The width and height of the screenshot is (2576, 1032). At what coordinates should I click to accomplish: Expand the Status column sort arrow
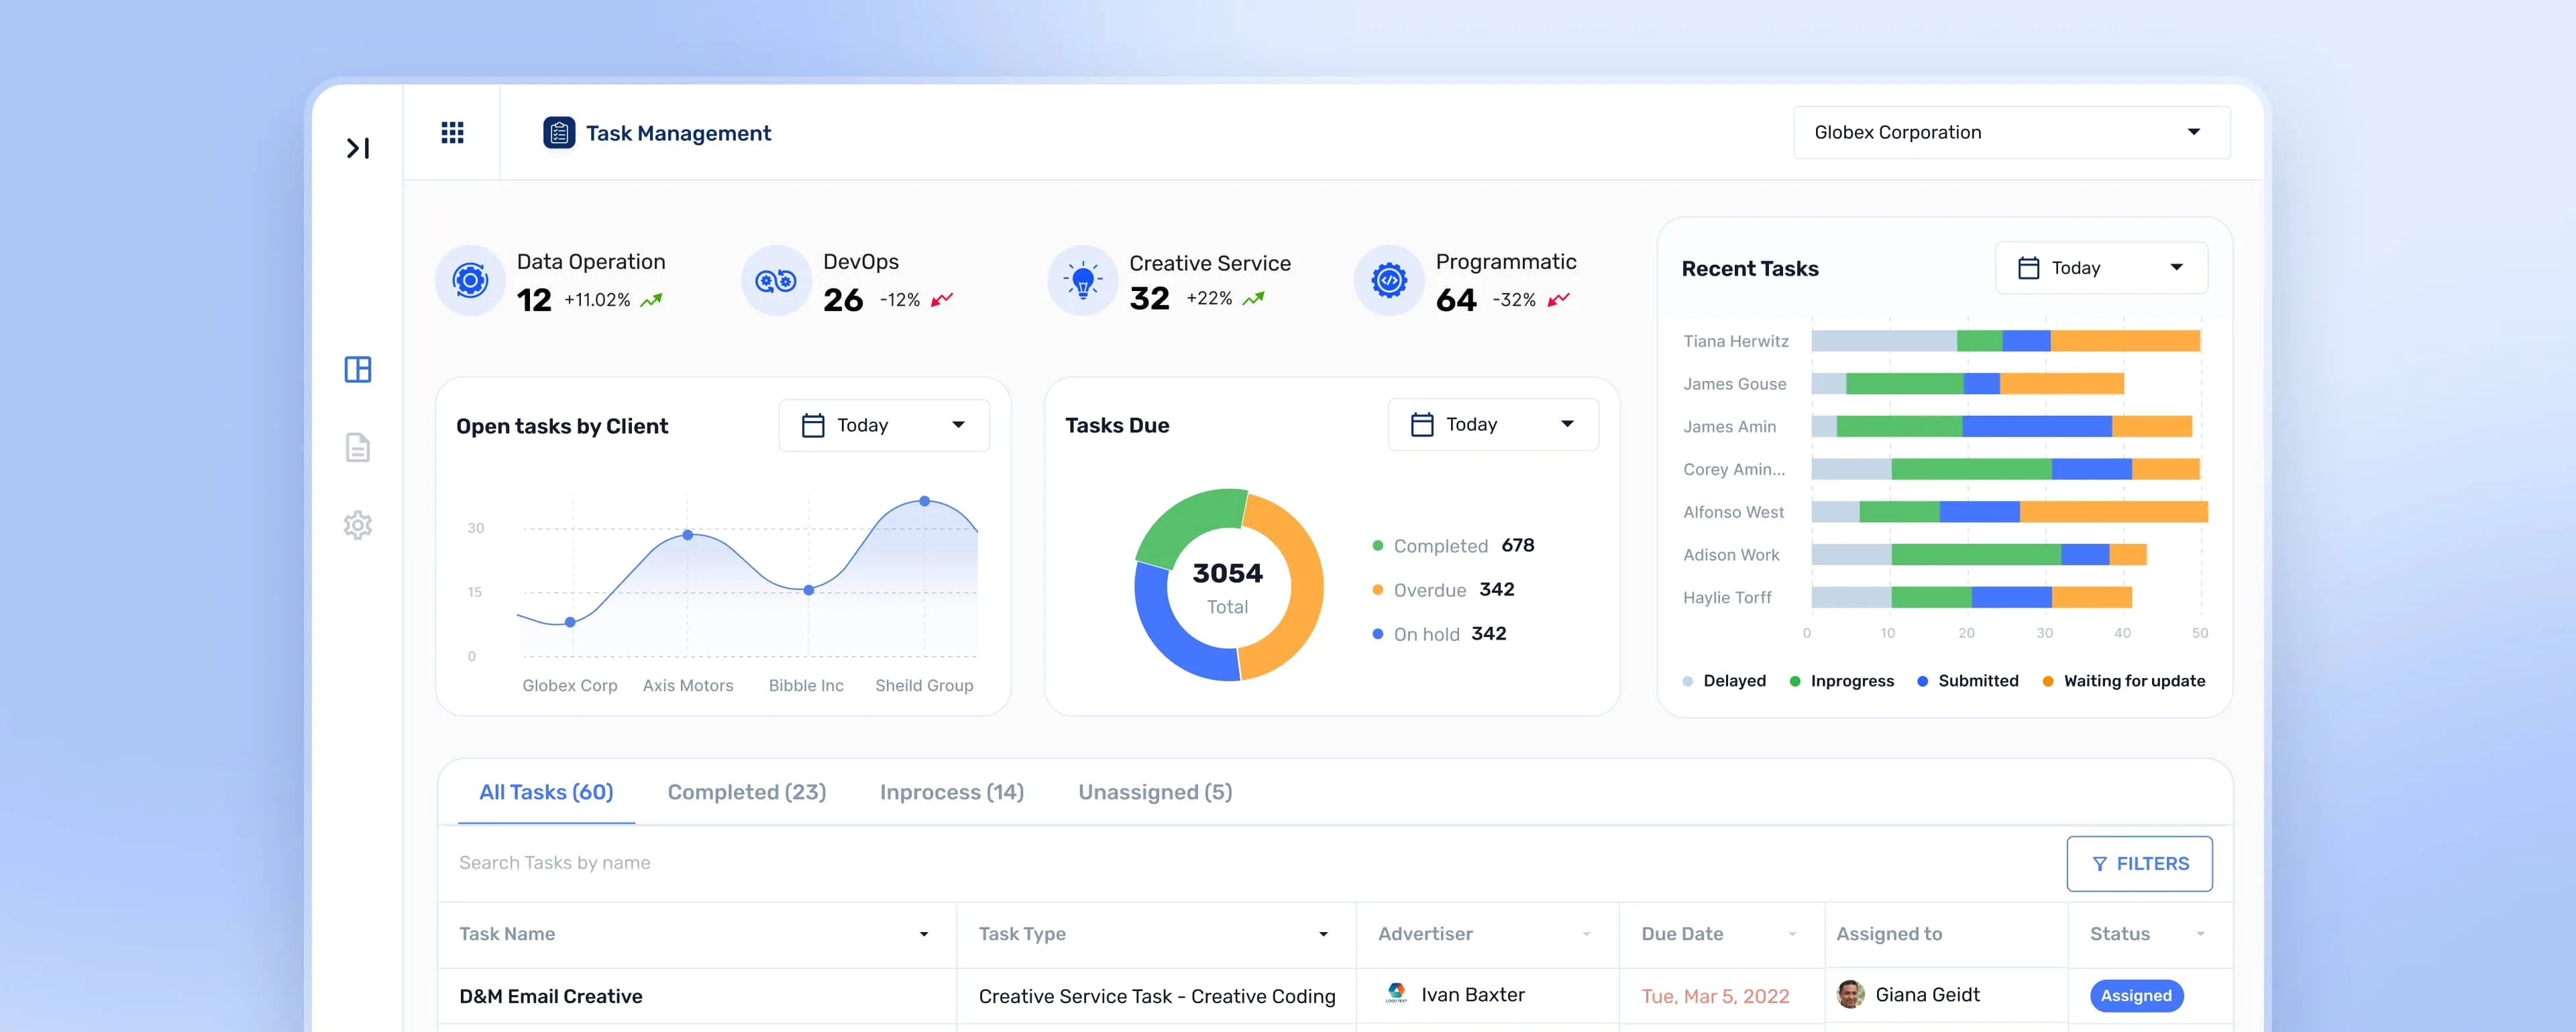pos(2200,934)
